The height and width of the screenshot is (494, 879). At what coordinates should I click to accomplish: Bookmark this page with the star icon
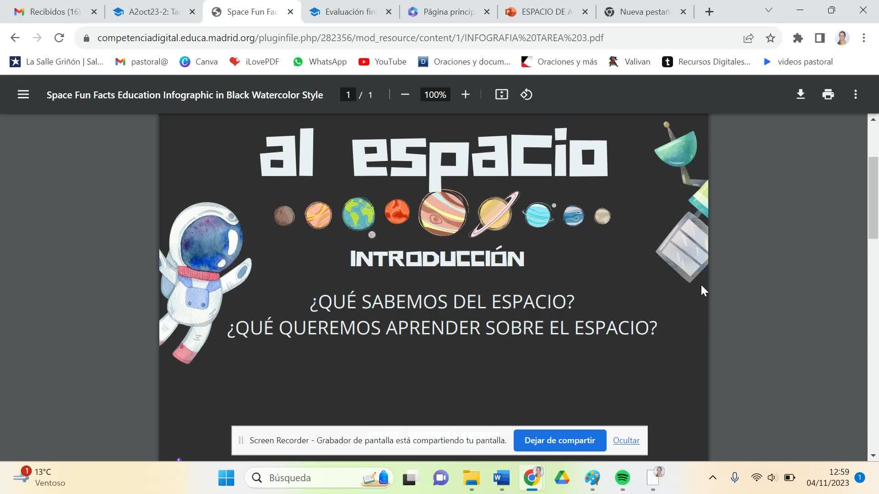click(x=770, y=38)
